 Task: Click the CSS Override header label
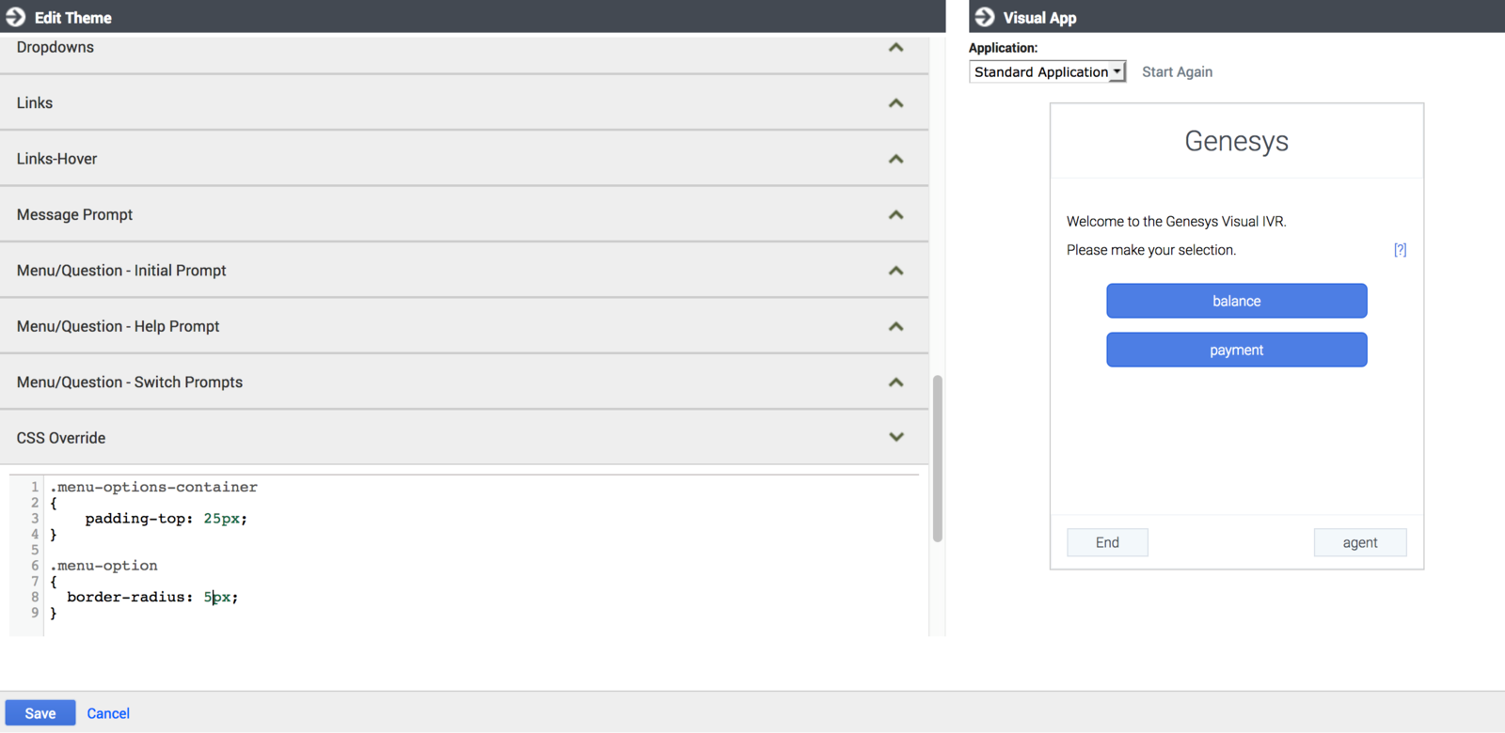[x=61, y=438]
